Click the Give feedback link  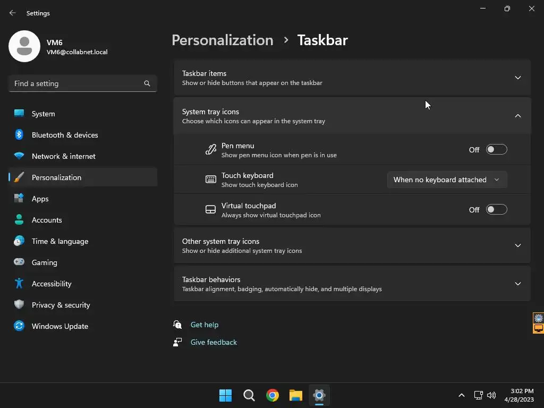point(214,342)
